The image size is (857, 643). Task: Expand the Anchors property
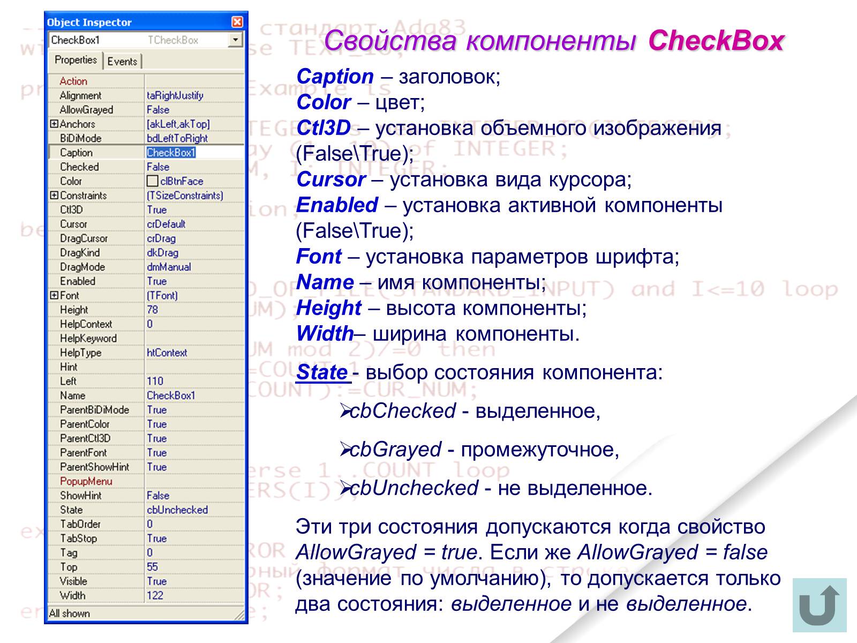click(54, 124)
